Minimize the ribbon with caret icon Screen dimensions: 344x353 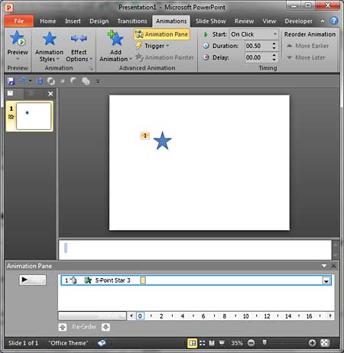click(323, 21)
